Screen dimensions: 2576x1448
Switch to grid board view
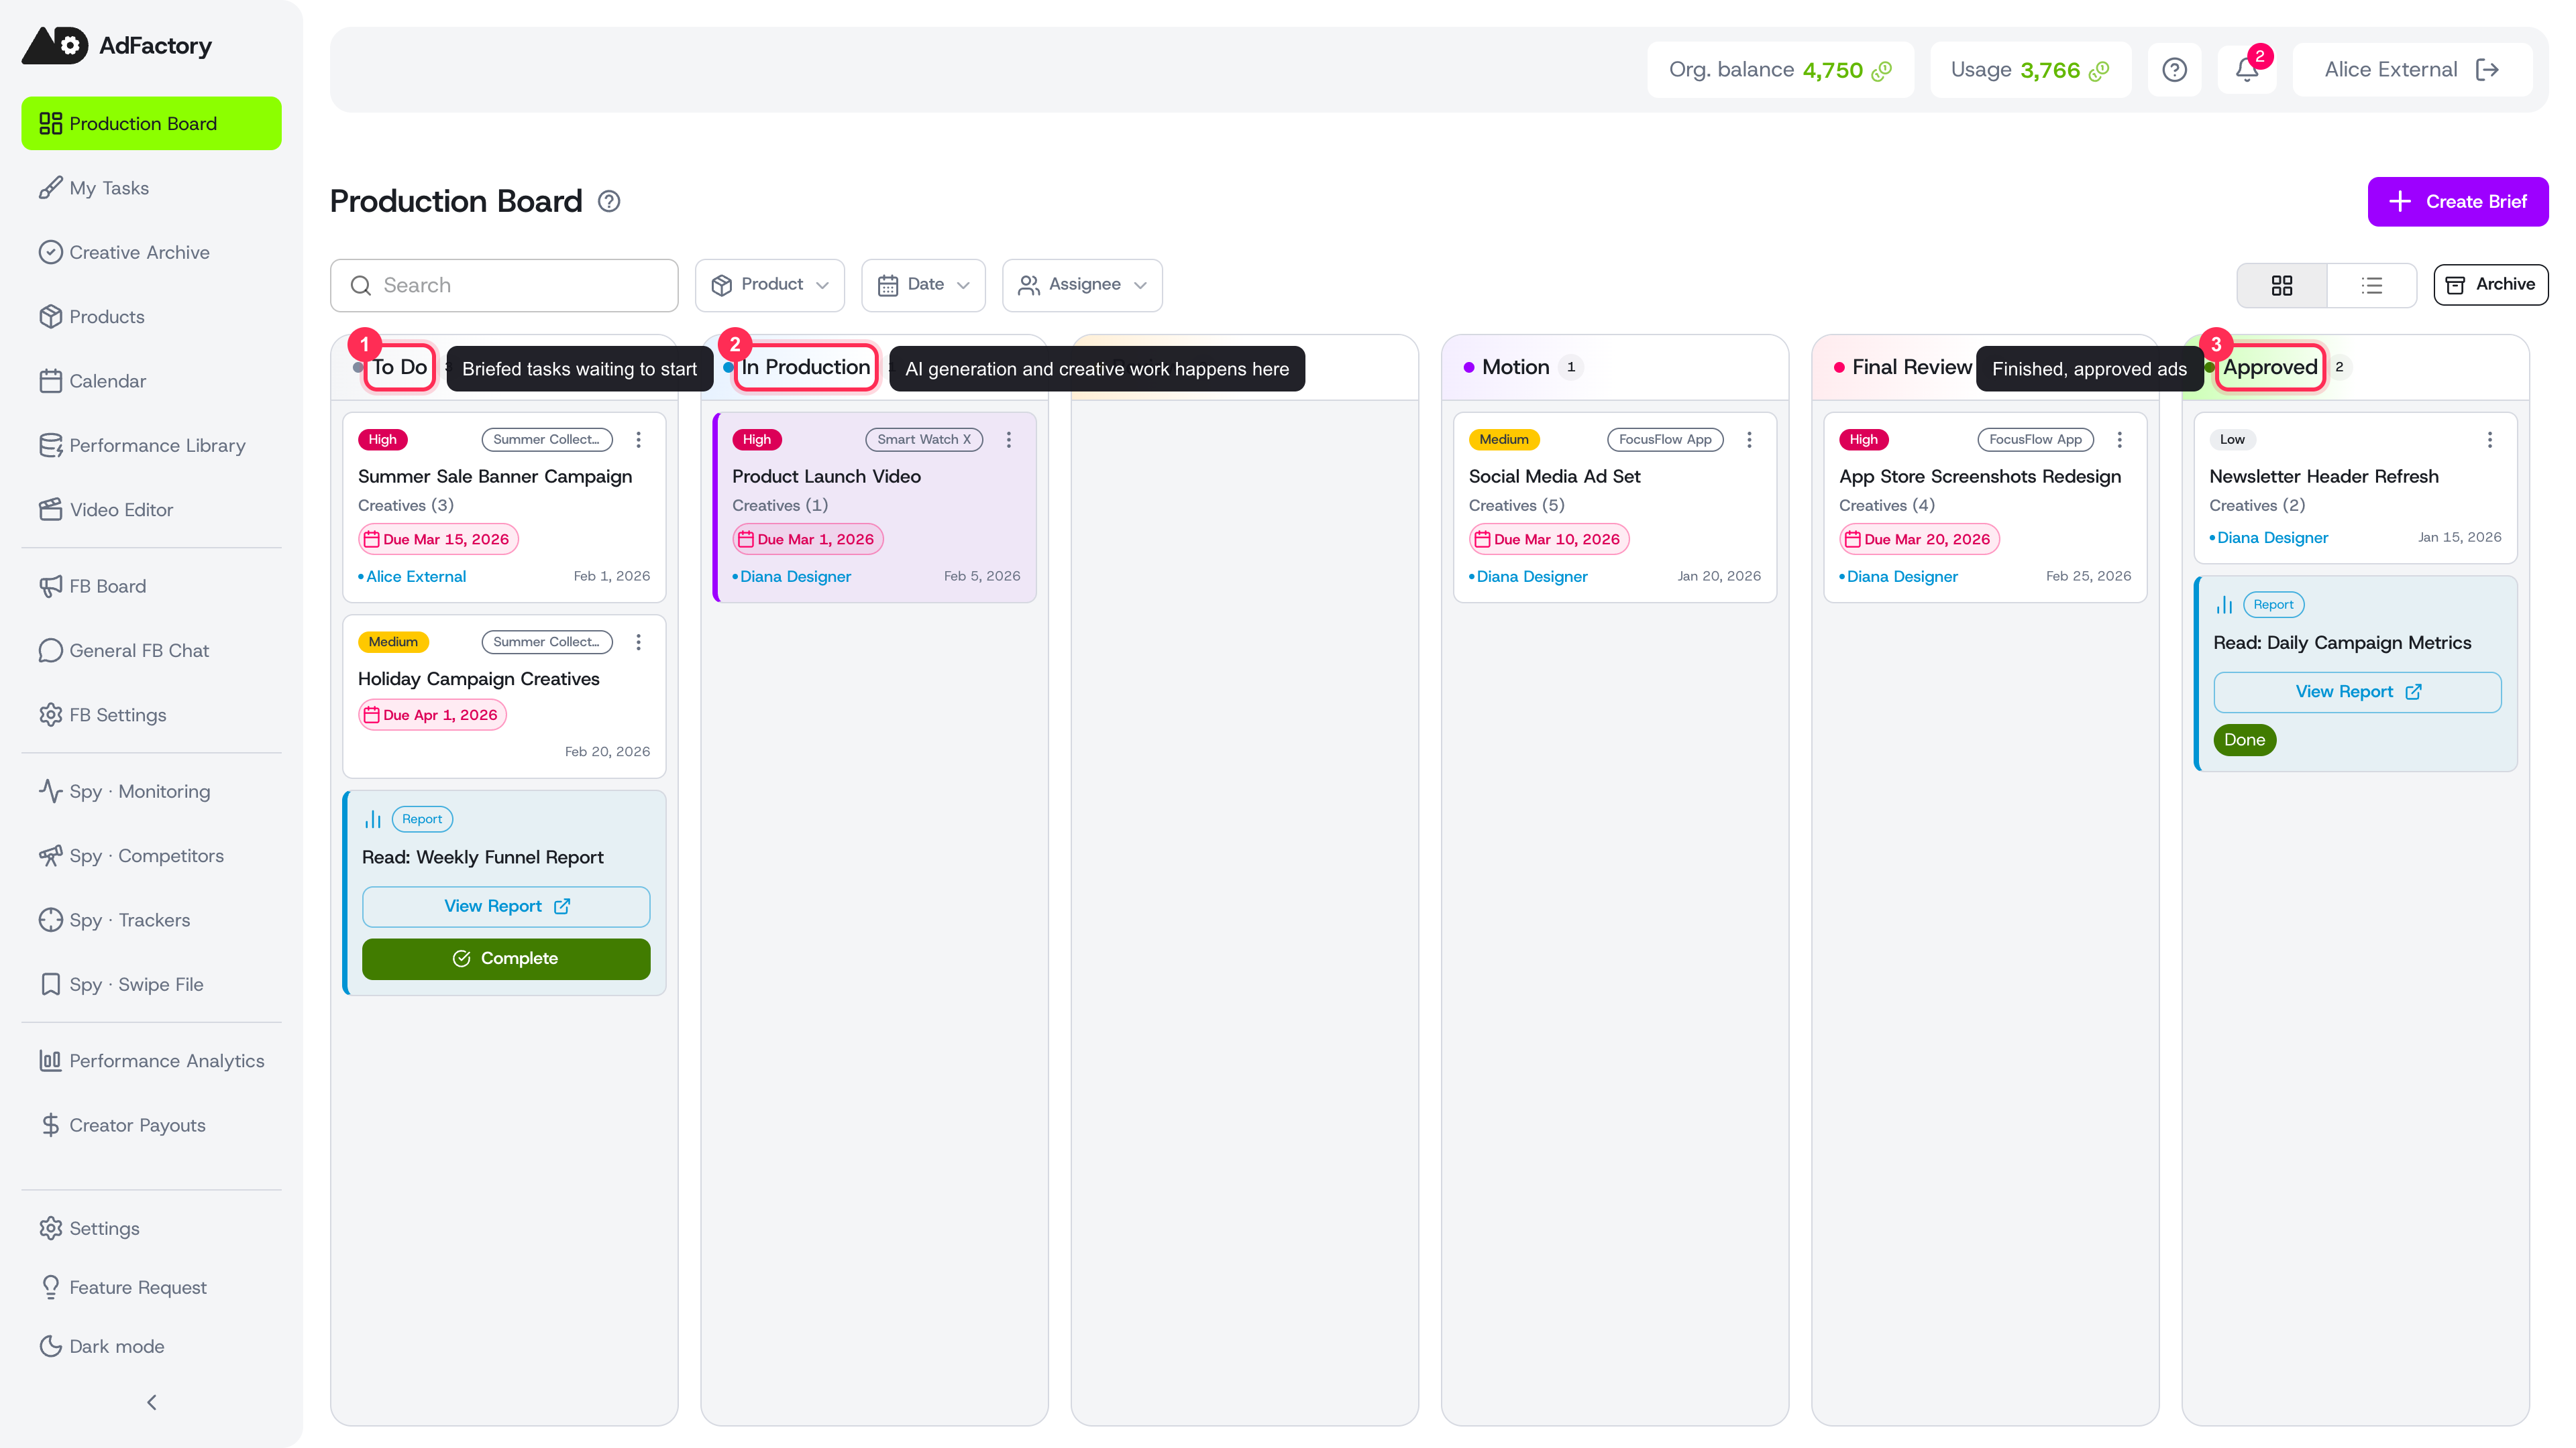(2282, 286)
